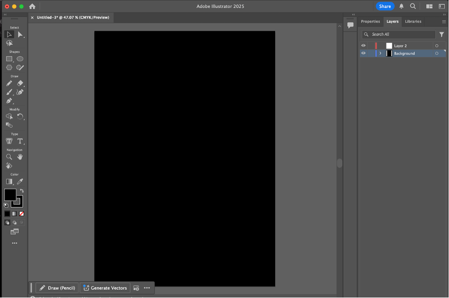Open the Libraries tab
Screen dimensions: 449x298
coord(413,21)
